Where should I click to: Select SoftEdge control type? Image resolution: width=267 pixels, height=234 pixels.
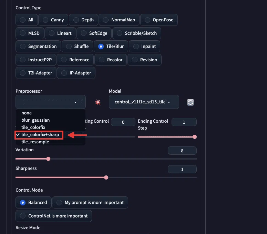pos(94,33)
